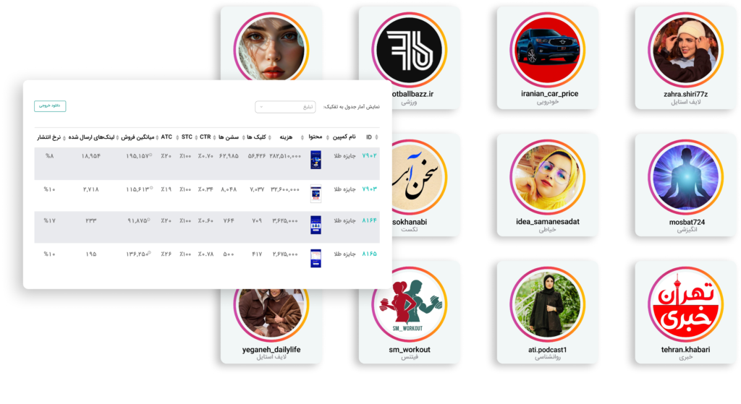Open idea_samanesadat profile card
Image resolution: width=741 pixels, height=404 pixels.
[548, 185]
